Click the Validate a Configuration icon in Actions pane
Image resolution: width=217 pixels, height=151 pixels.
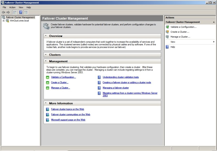click(167, 27)
